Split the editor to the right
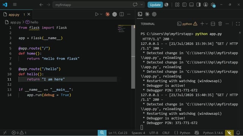 [x=121, y=14]
